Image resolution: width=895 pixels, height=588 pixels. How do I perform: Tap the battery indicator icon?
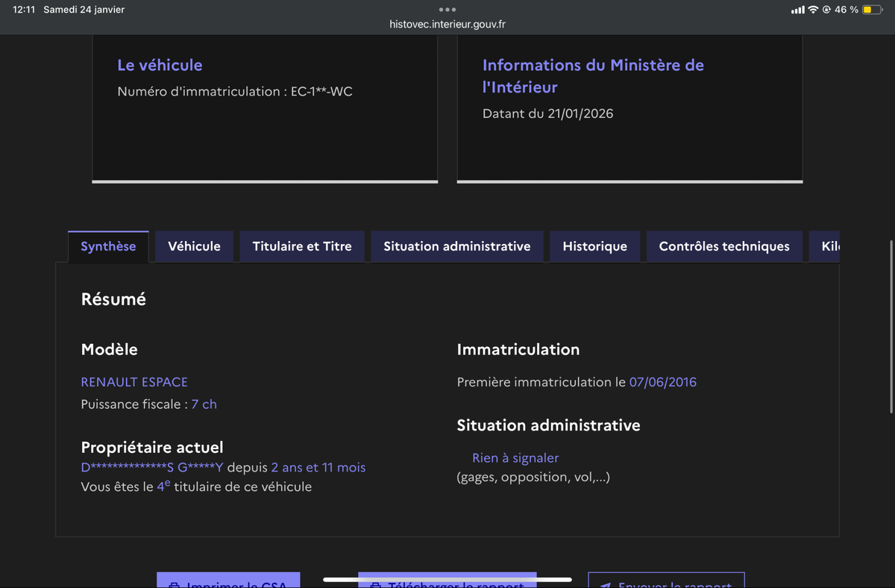coord(871,10)
